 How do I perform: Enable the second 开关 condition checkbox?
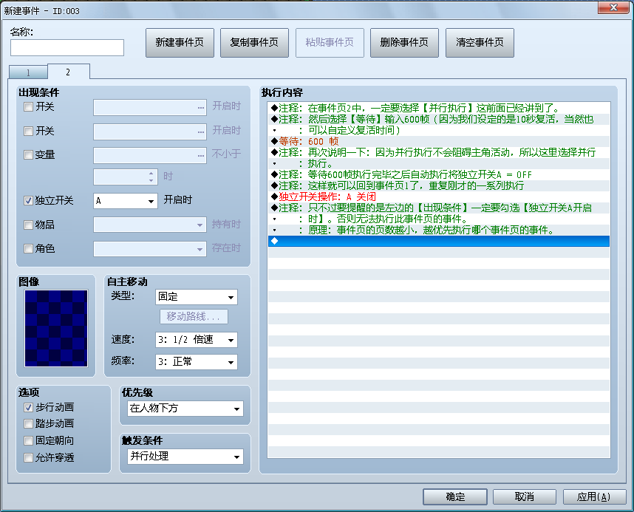pos(28,131)
